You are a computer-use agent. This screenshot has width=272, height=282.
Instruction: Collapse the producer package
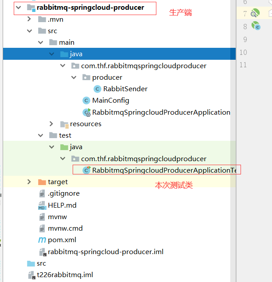tap(74, 77)
